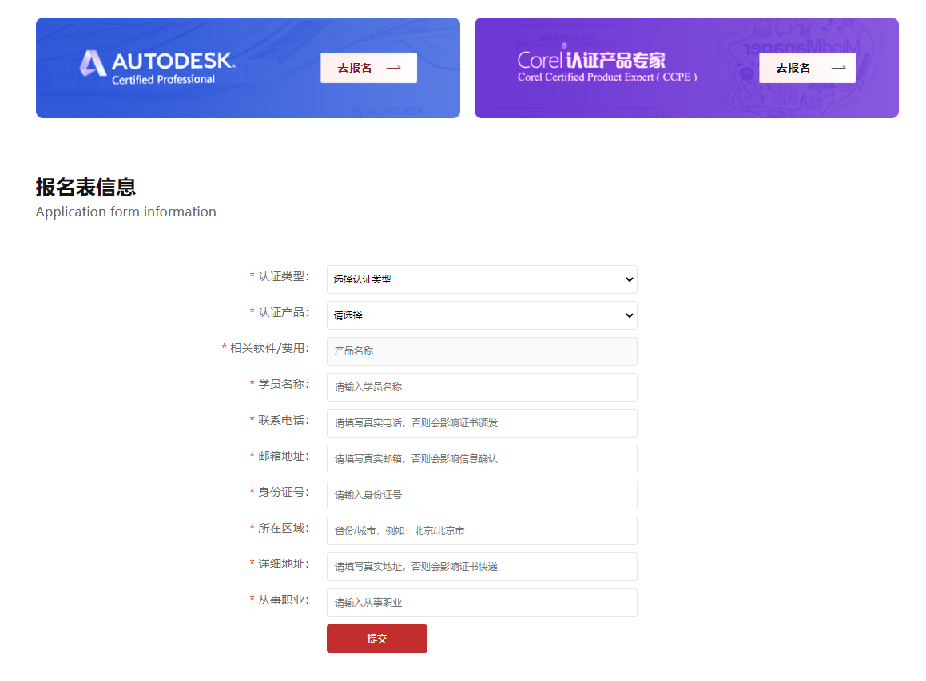Open the 认证产品 dropdown

(x=482, y=315)
